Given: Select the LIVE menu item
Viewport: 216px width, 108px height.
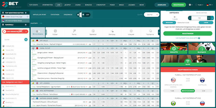Looking at the screenshot, I should tap(59, 5).
